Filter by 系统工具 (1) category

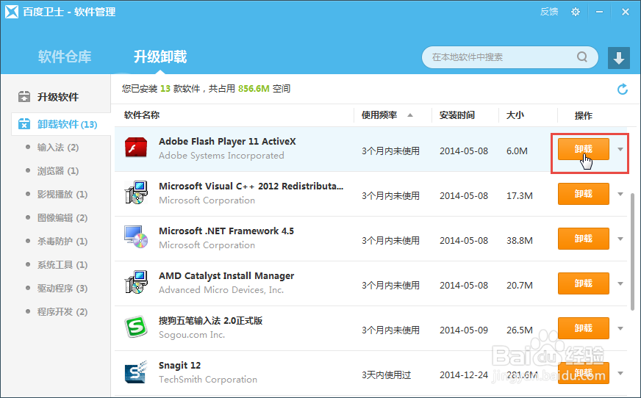point(62,265)
